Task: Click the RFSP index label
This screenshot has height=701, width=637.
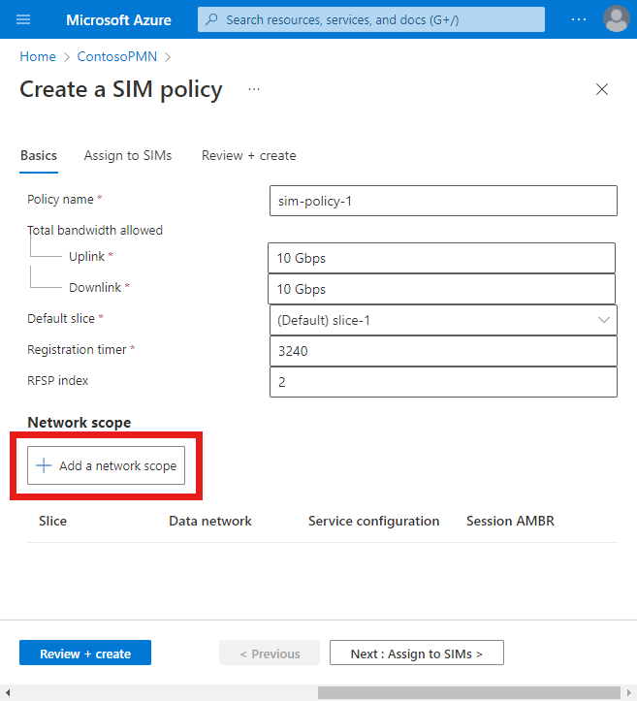Action: click(x=57, y=380)
